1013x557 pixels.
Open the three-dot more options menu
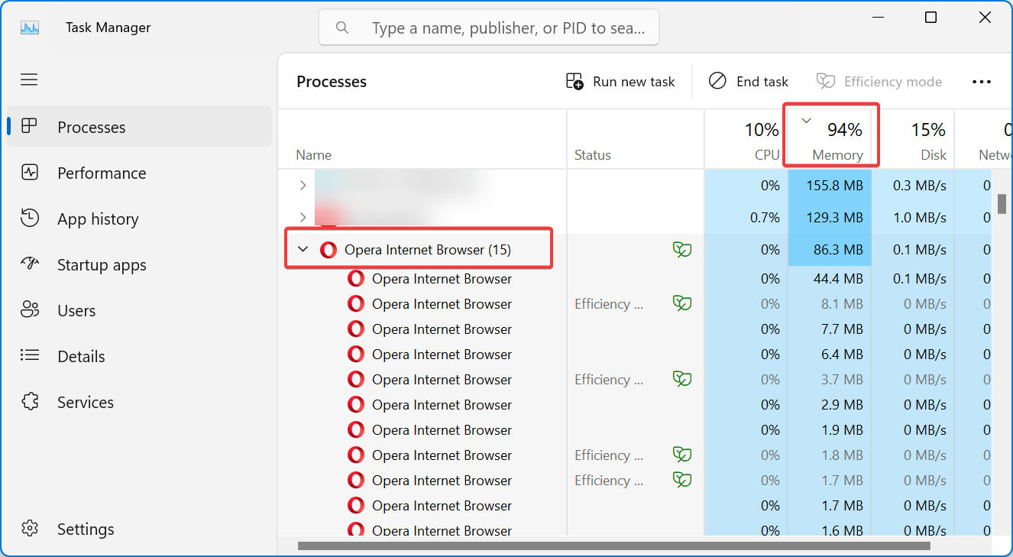982,82
